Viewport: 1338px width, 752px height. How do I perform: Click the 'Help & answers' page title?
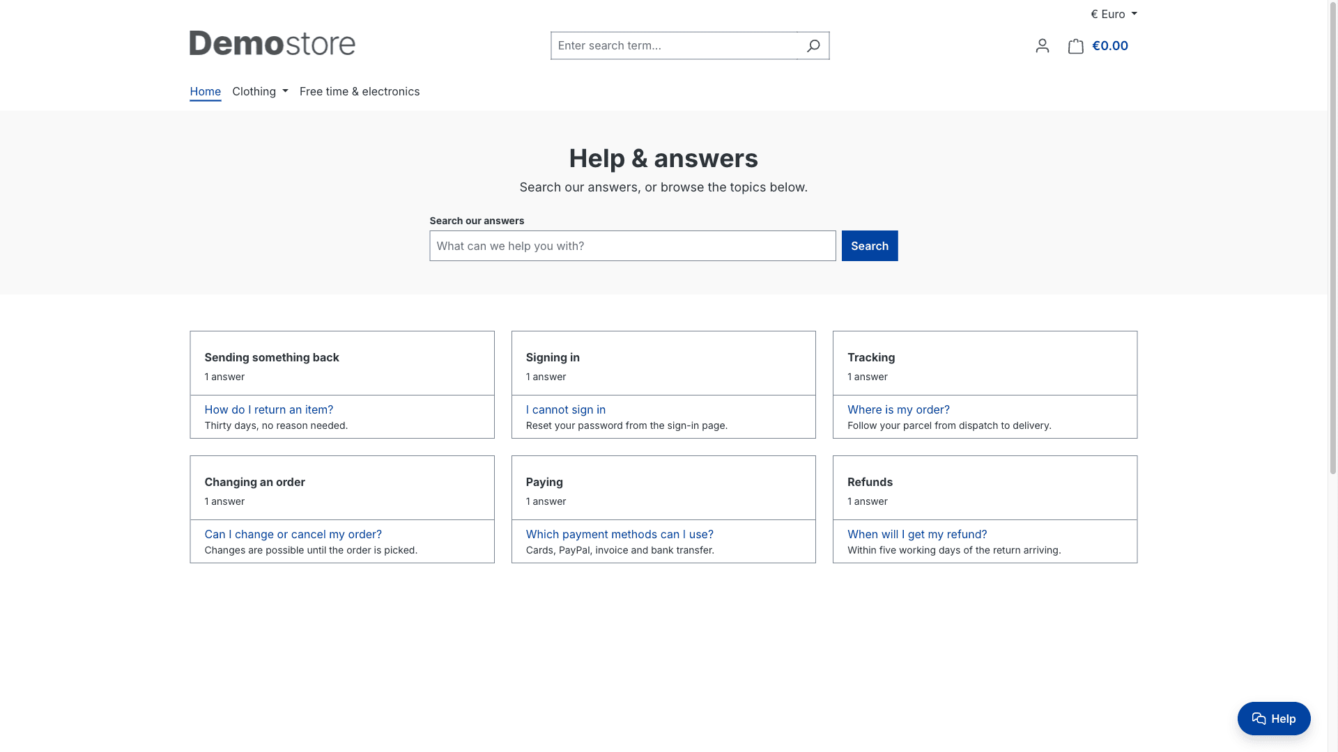(663, 158)
